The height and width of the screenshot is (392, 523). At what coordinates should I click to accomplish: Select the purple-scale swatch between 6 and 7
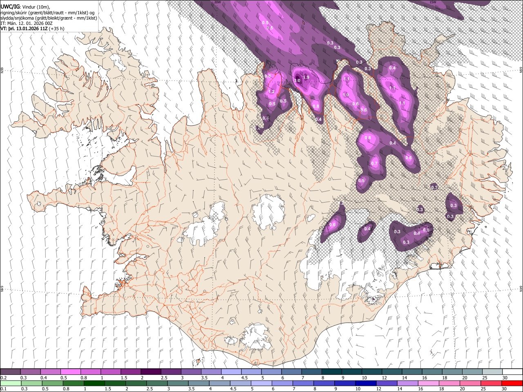(291, 372)
